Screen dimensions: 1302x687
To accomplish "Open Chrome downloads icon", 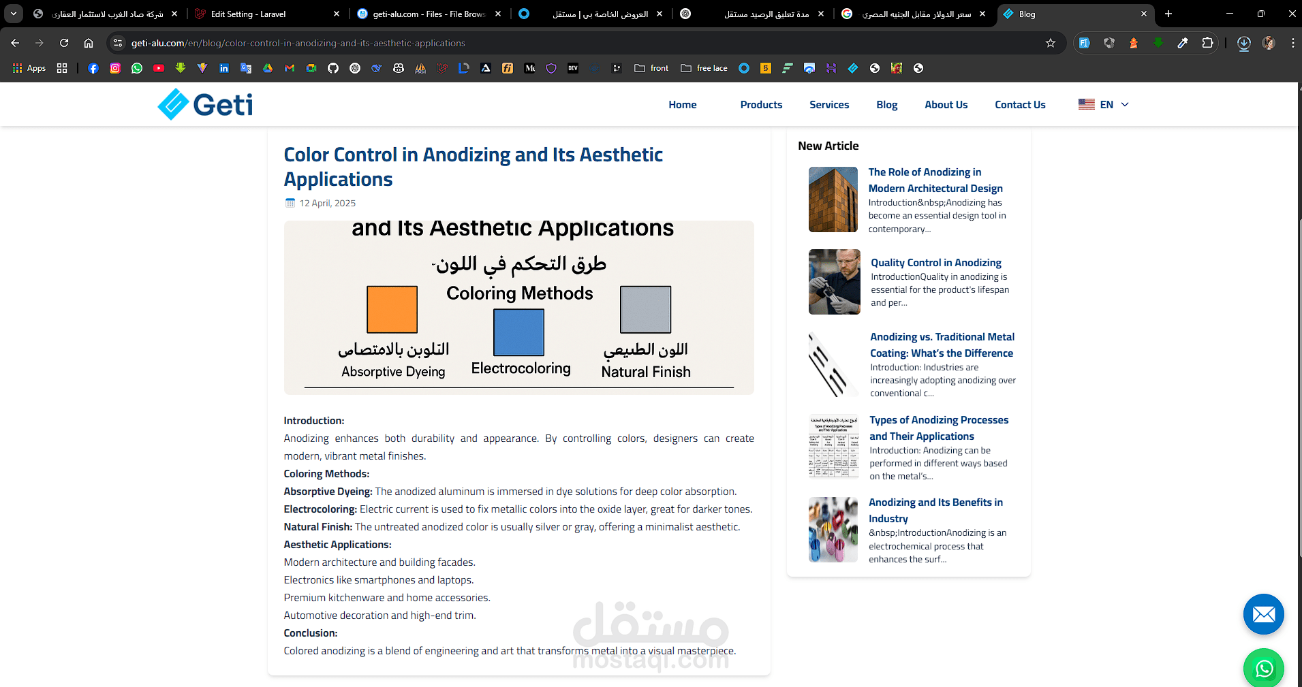I will (x=1243, y=43).
